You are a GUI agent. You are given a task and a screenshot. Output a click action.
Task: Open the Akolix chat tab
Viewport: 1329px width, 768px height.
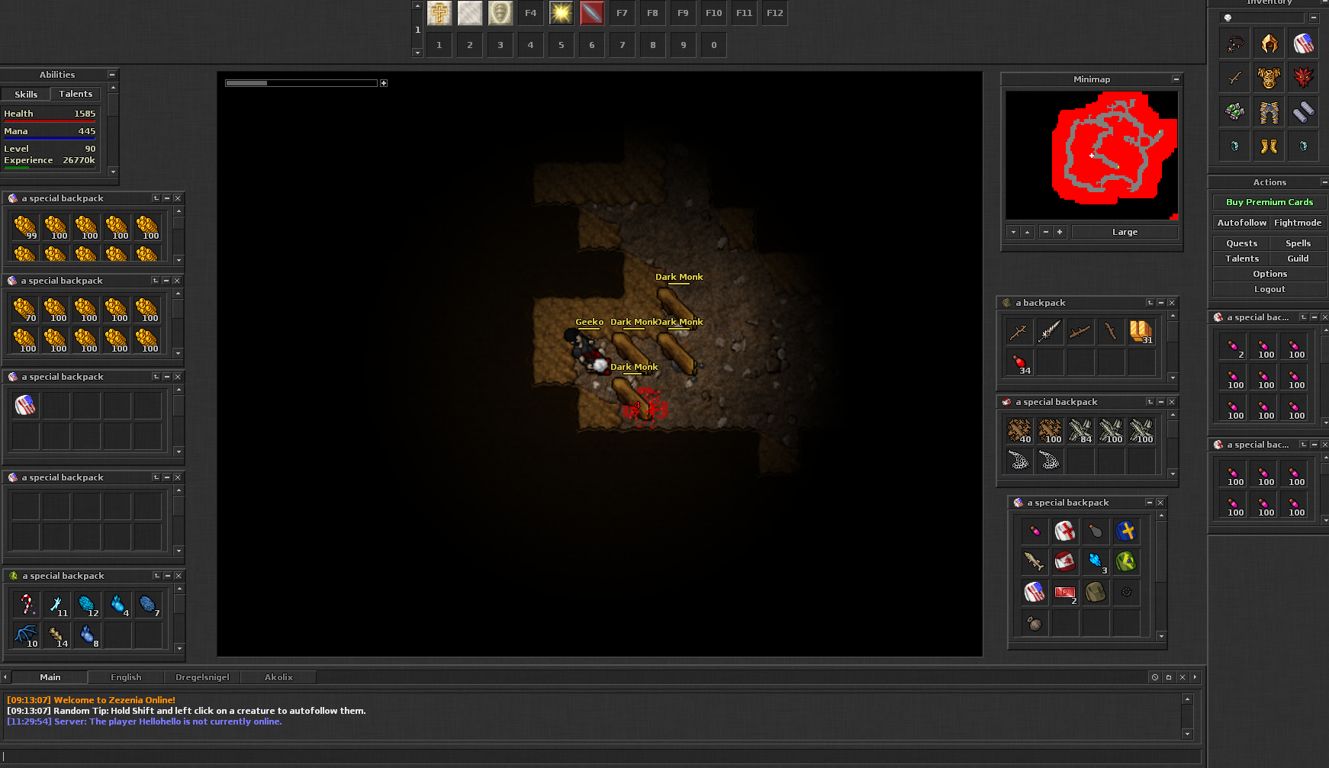coord(278,677)
